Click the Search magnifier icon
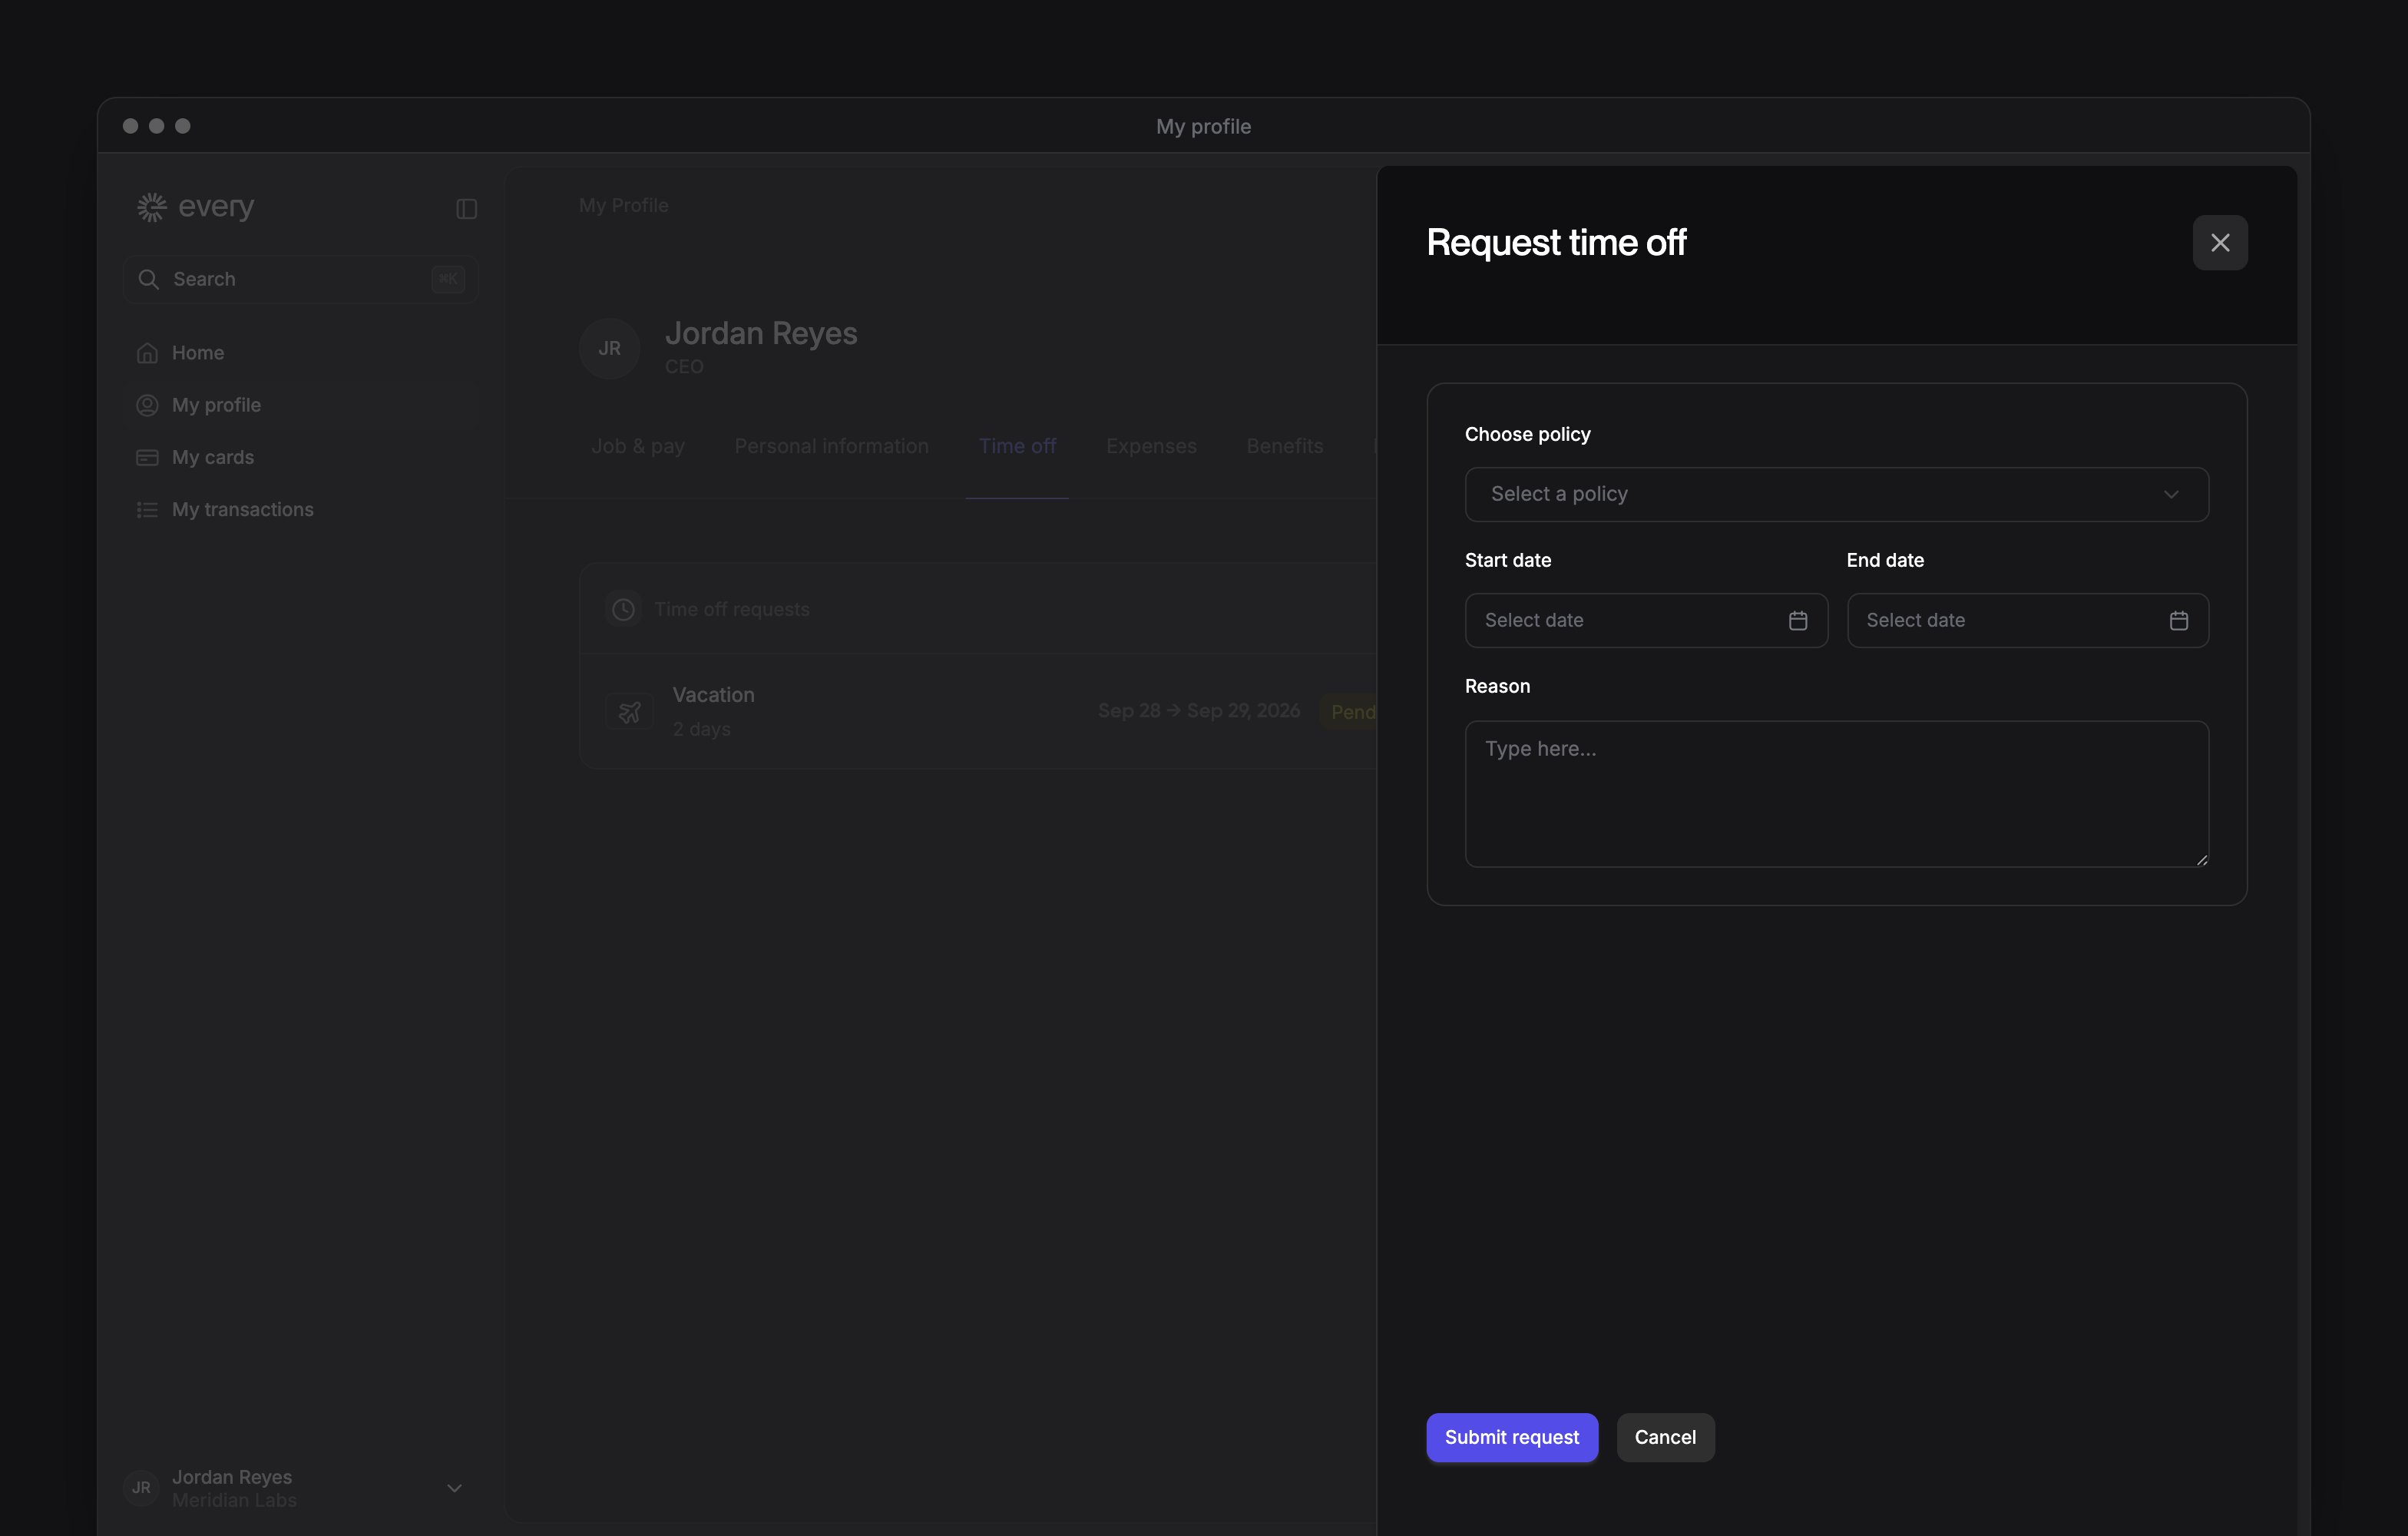 tap(148, 279)
